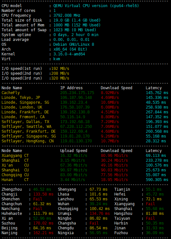Click the Hunan CT latency 590.305 ms
The image size is (171, 239).
coord(157,179)
